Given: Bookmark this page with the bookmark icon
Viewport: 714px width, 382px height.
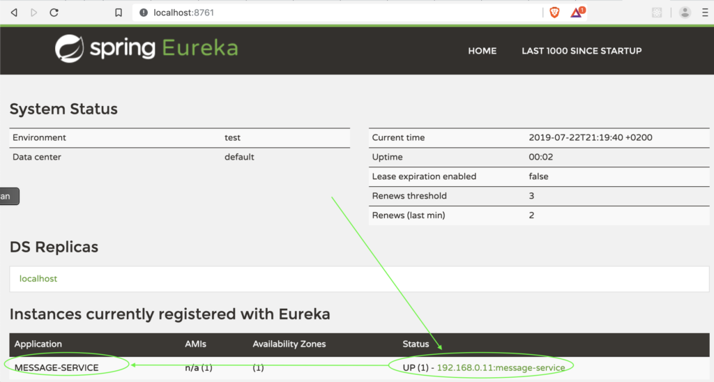Looking at the screenshot, I should 119,13.
